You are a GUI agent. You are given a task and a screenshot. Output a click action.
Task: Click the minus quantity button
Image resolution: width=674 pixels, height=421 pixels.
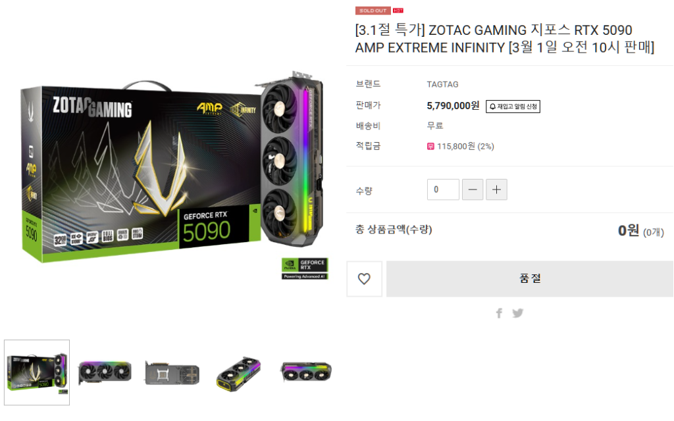tap(473, 189)
